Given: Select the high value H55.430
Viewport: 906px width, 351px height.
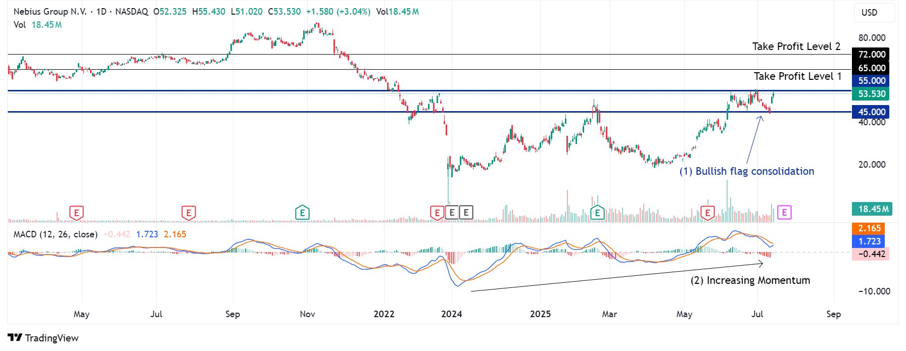Looking at the screenshot, I should [209, 12].
